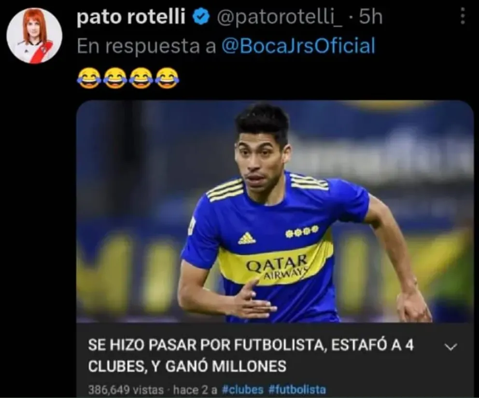
Task: Open the #clubes hashtag
Action: pyautogui.click(x=242, y=390)
